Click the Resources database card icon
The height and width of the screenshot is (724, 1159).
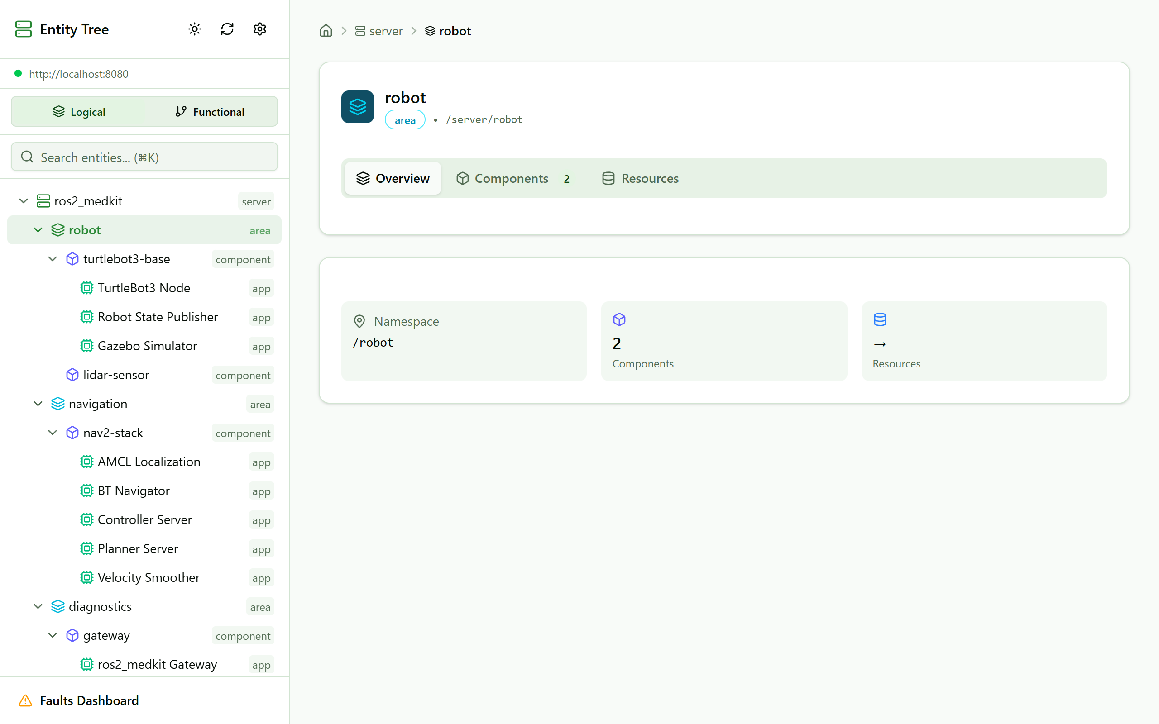(880, 319)
